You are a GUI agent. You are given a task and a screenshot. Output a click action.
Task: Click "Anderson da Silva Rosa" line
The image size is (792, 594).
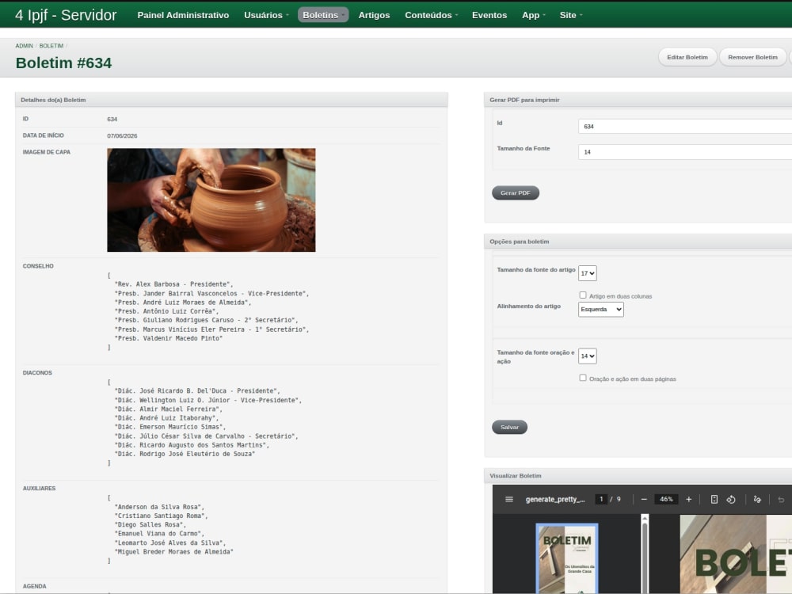click(x=160, y=507)
